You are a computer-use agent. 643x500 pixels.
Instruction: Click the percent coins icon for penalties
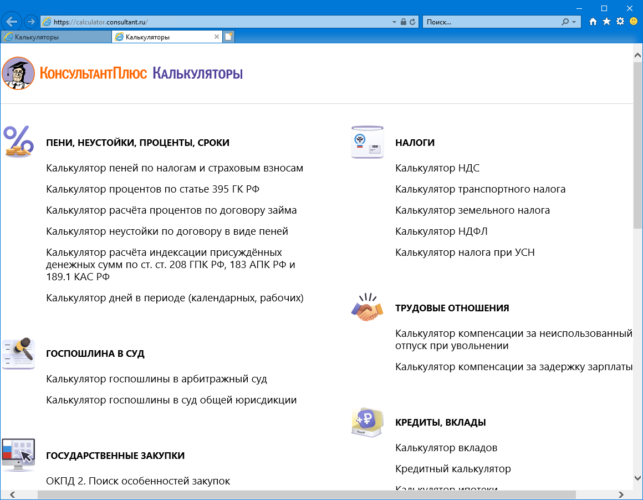coord(18,142)
